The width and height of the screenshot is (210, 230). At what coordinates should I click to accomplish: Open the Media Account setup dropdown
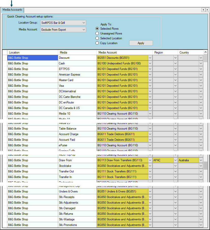tap(63, 30)
